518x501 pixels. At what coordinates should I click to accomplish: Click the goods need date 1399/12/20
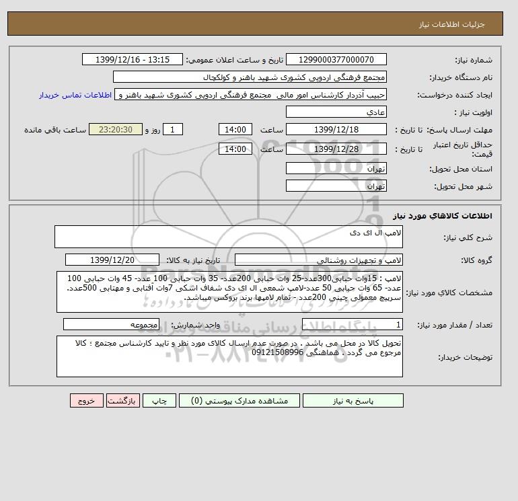[x=112, y=260]
